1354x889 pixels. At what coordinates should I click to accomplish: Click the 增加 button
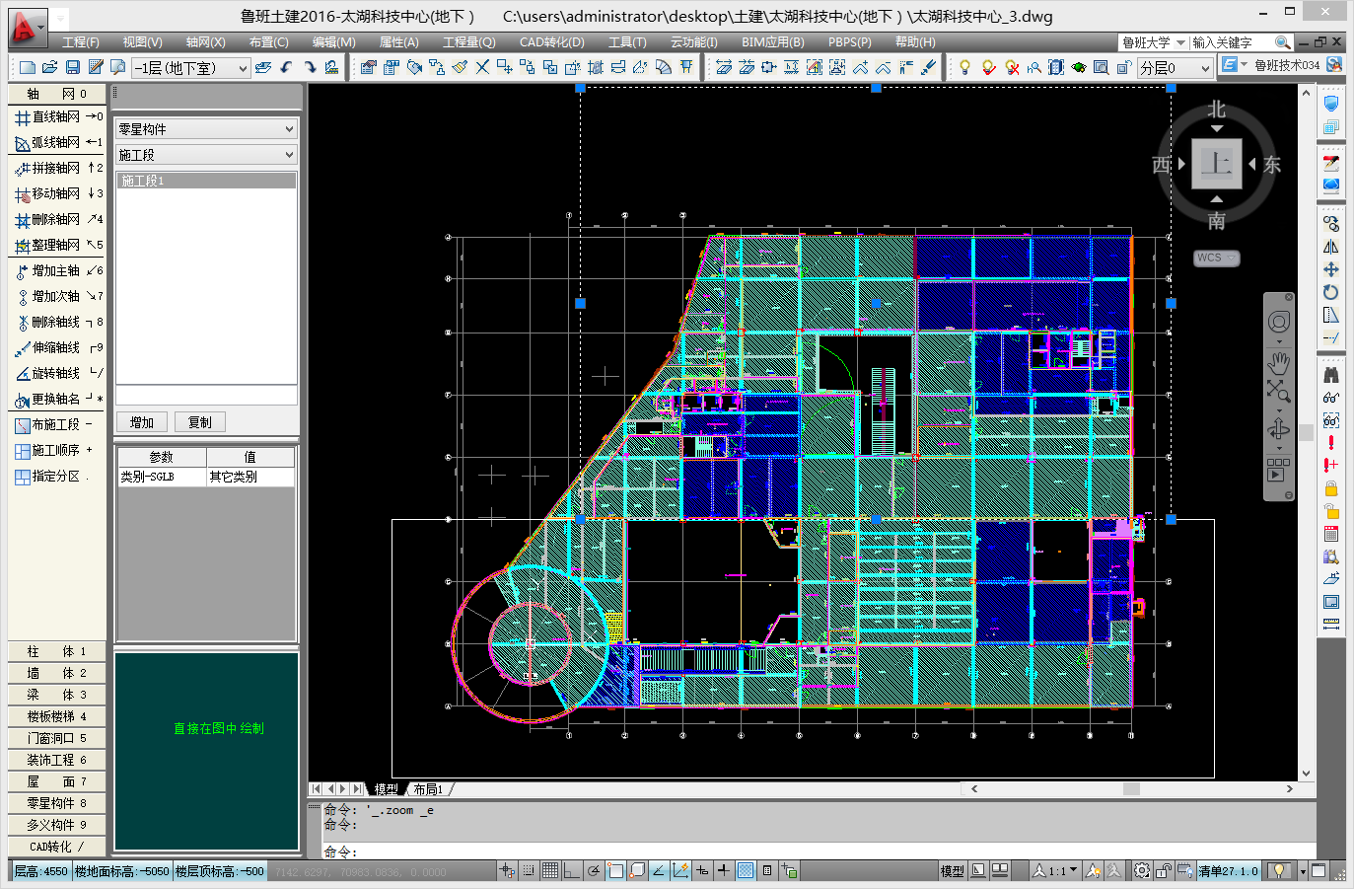(142, 422)
